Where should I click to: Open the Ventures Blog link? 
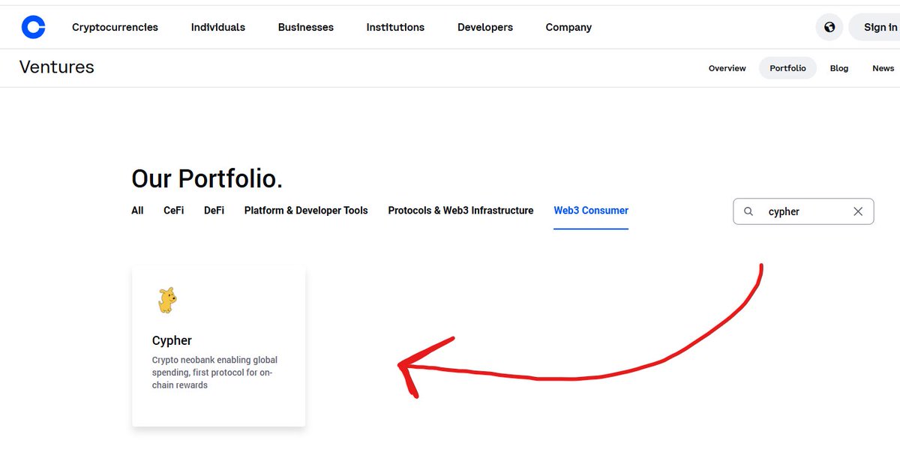click(839, 68)
